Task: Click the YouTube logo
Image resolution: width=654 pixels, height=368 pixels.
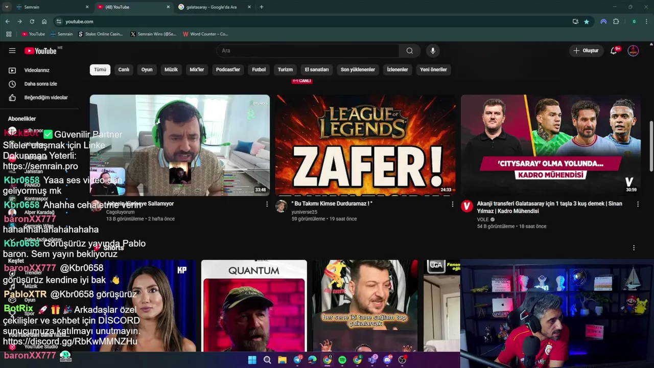Action: 40,51
